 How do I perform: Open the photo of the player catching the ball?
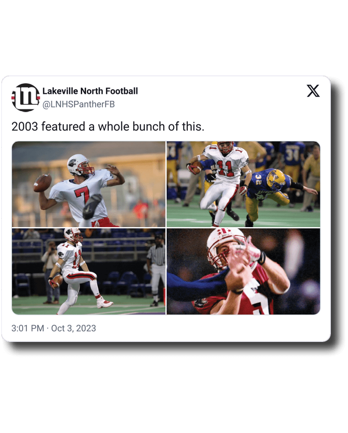(x=243, y=271)
